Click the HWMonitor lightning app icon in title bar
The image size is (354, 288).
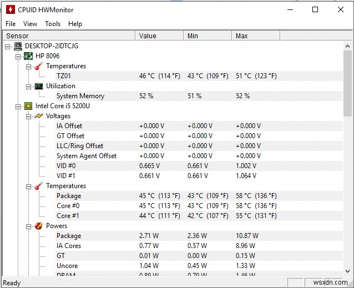coord(10,9)
